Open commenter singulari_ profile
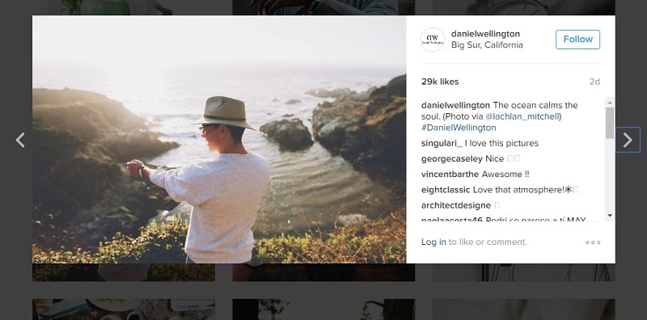The image size is (647, 320). 442,144
